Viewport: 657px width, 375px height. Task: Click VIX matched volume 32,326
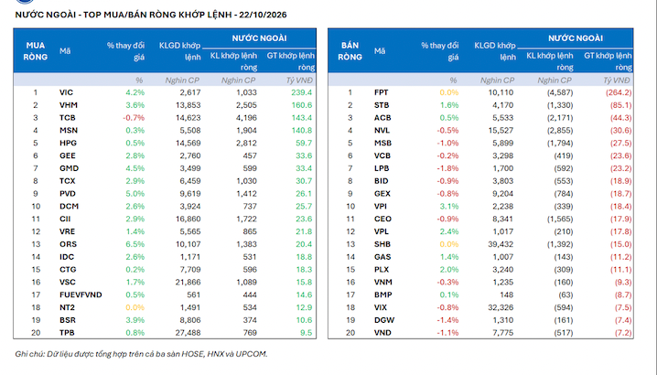[x=501, y=307]
